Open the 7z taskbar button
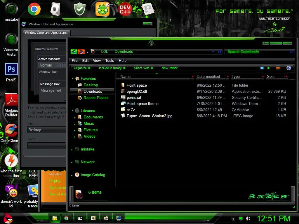The image size is (299, 224). tap(80, 218)
